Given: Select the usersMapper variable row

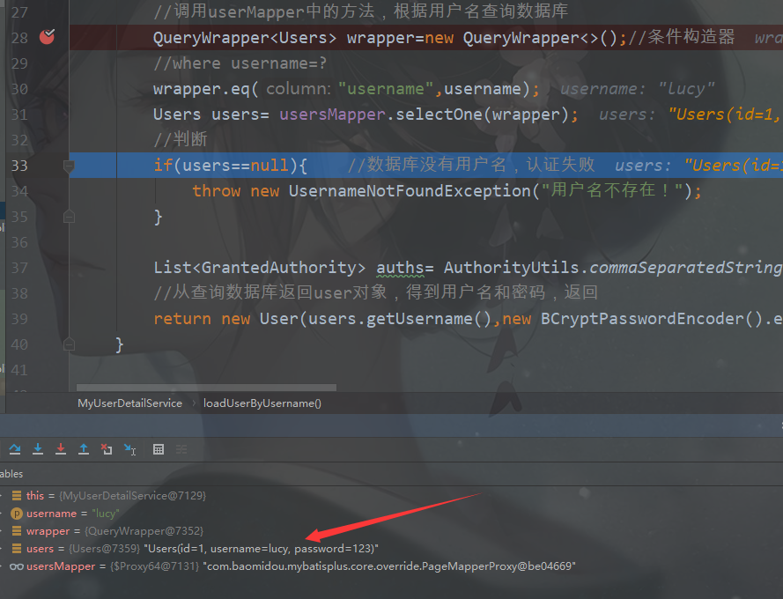Looking at the screenshot, I should pyautogui.click(x=391, y=566).
